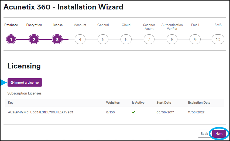Image resolution: width=230 pixels, height=141 pixels.
Task: Click the Acunetix 360 Installation Wizard title
Action: click(63, 7)
